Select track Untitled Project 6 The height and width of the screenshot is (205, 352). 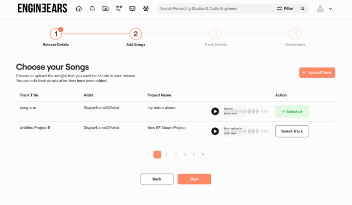(292, 131)
